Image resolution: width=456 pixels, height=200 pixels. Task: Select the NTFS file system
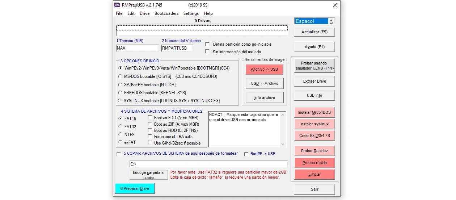click(120, 134)
